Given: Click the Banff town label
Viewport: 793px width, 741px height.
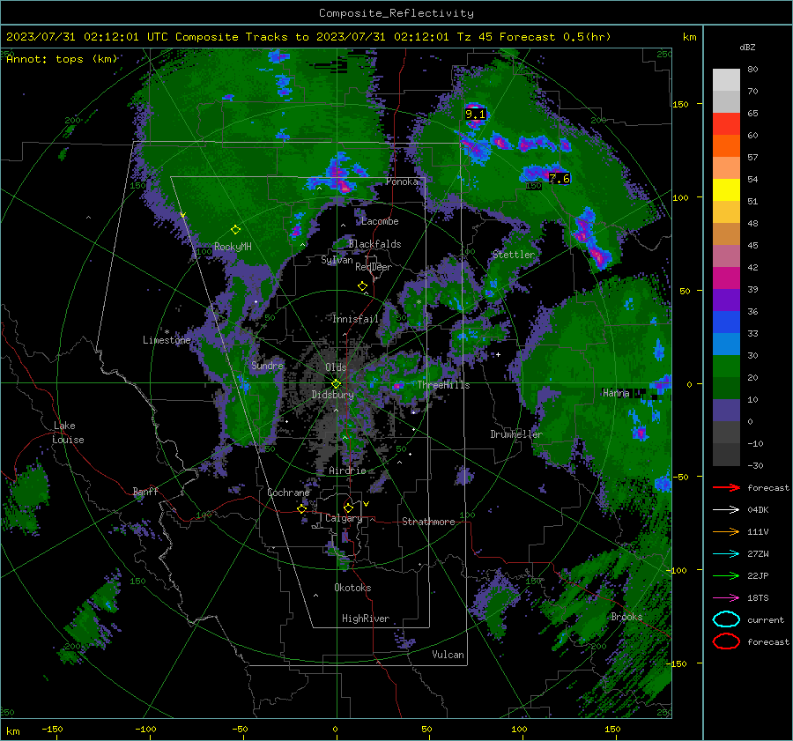Looking at the screenshot, I should point(145,491).
